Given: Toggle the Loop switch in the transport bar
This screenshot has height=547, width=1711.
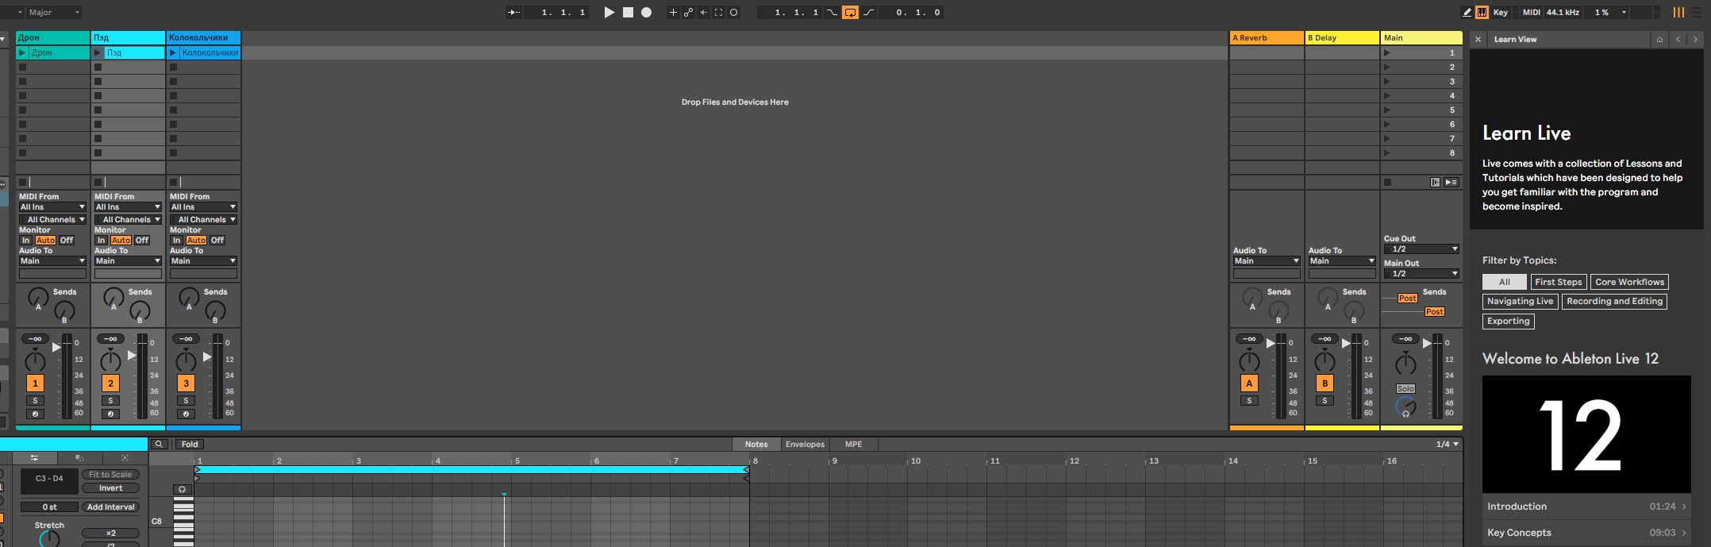Looking at the screenshot, I should [x=850, y=13].
